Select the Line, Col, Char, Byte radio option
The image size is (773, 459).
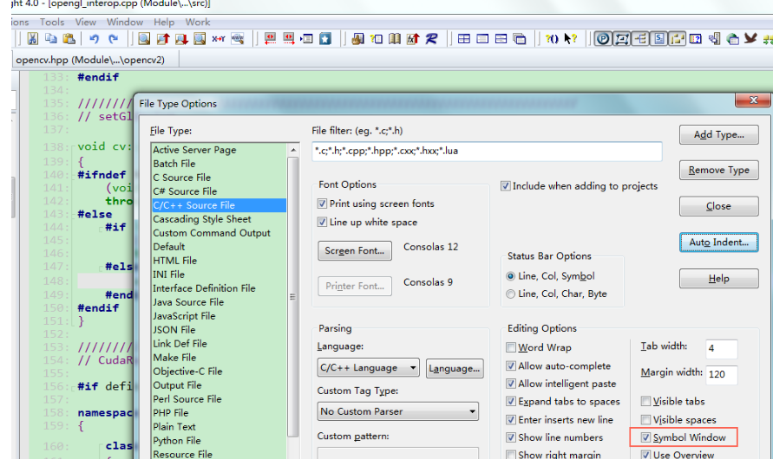[510, 294]
